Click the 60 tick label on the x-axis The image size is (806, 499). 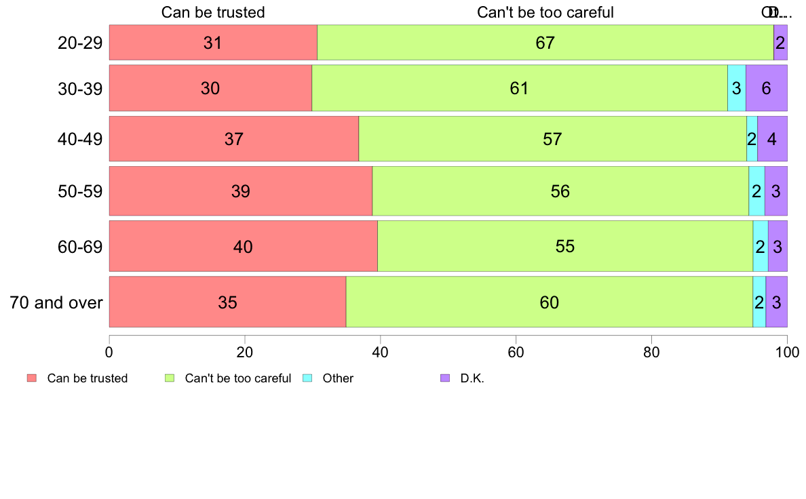[516, 352]
